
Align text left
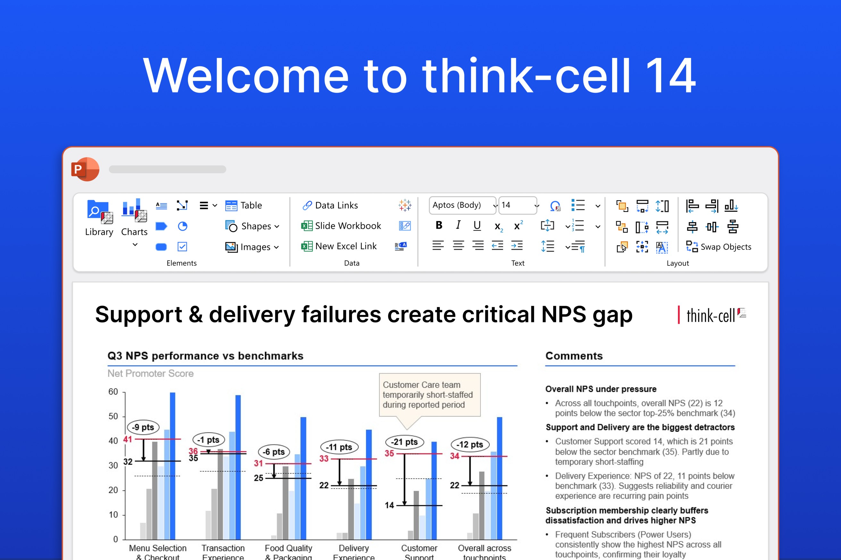pos(438,246)
